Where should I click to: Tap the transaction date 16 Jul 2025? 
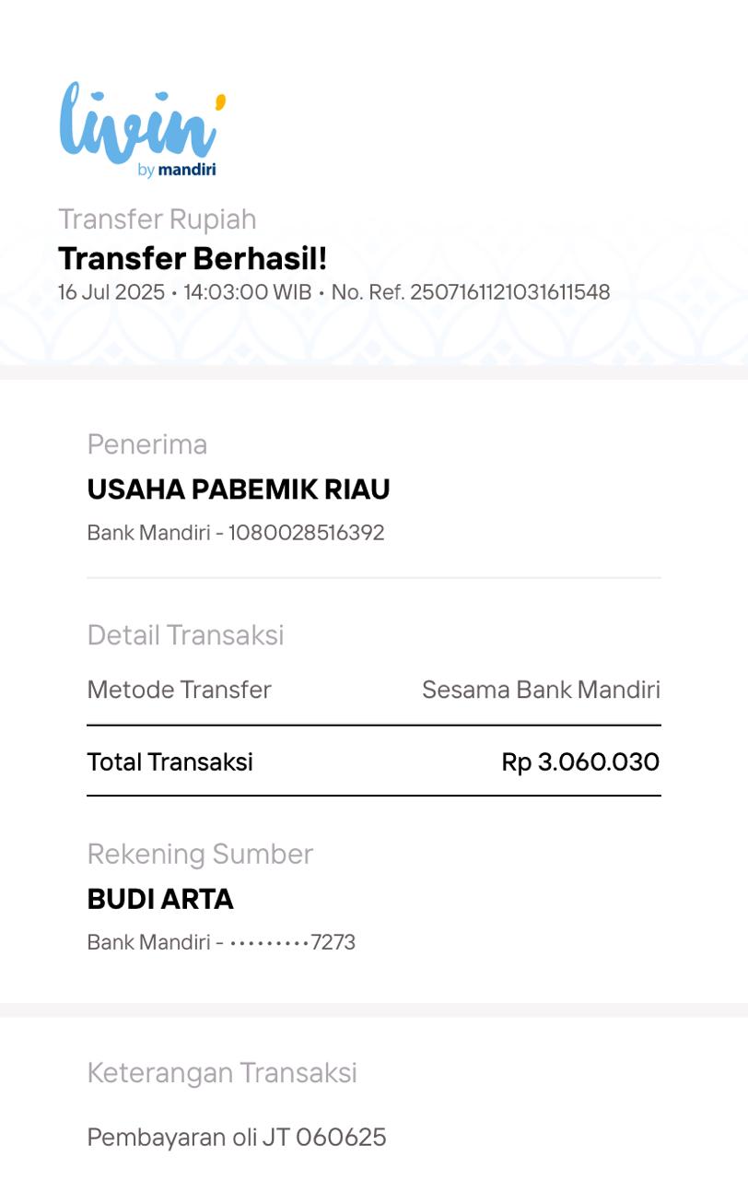(111, 292)
